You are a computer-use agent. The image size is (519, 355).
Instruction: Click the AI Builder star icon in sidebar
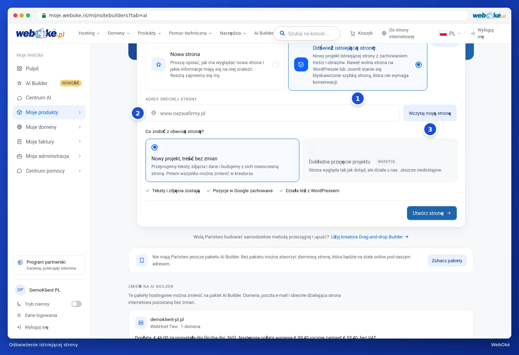coord(19,83)
